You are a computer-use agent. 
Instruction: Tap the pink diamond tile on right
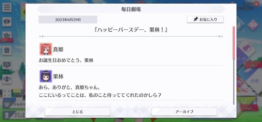point(253,25)
